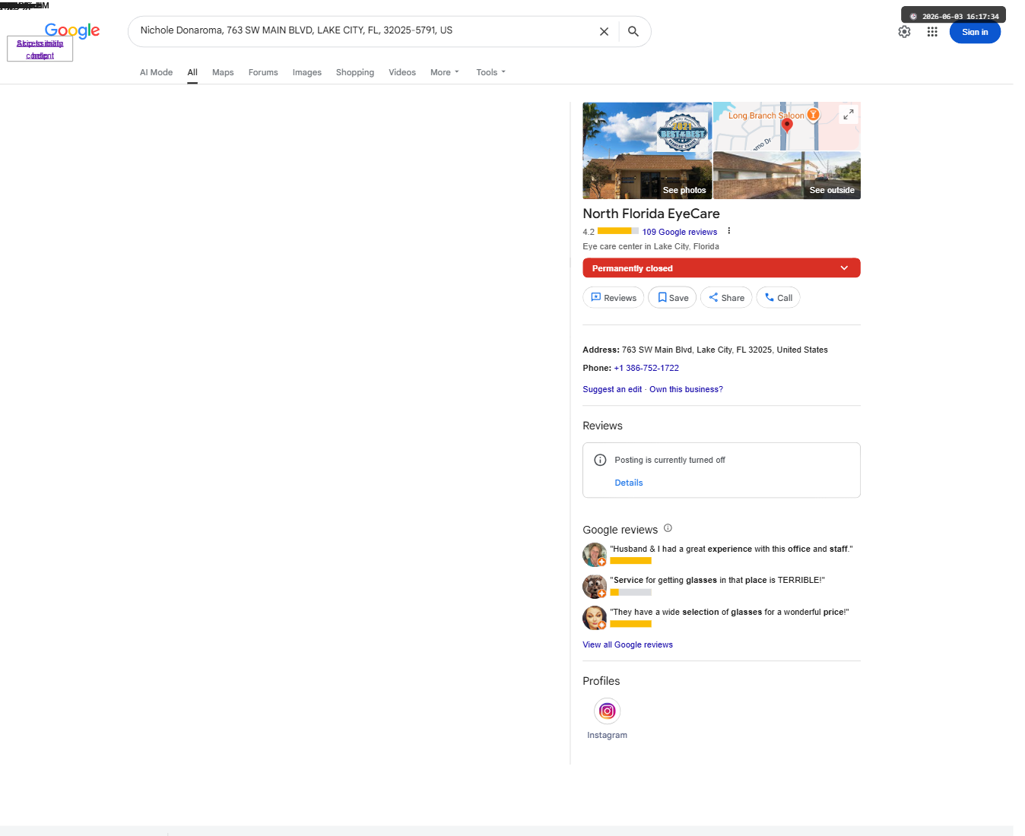
Task: Call North Florida EyeCare
Action: [778, 298]
